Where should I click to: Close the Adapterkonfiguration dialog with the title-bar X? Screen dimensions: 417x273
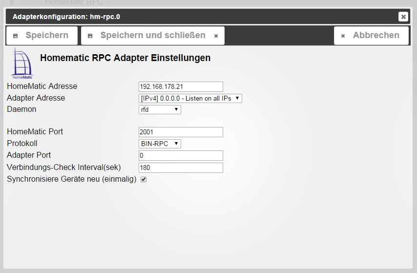[403, 17]
